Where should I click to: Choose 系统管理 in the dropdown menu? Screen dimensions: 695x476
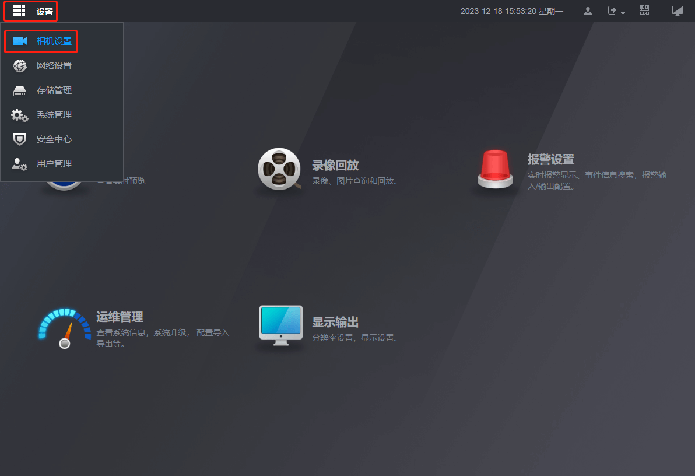(54, 115)
